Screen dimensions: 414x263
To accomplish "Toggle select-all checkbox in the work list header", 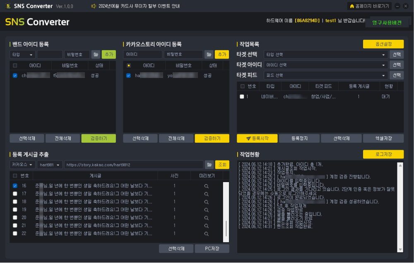I will pyautogui.click(x=242, y=86).
